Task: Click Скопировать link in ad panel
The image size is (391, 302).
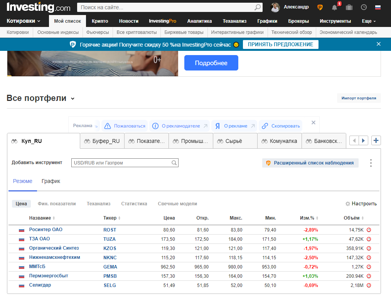Action: [281, 126]
